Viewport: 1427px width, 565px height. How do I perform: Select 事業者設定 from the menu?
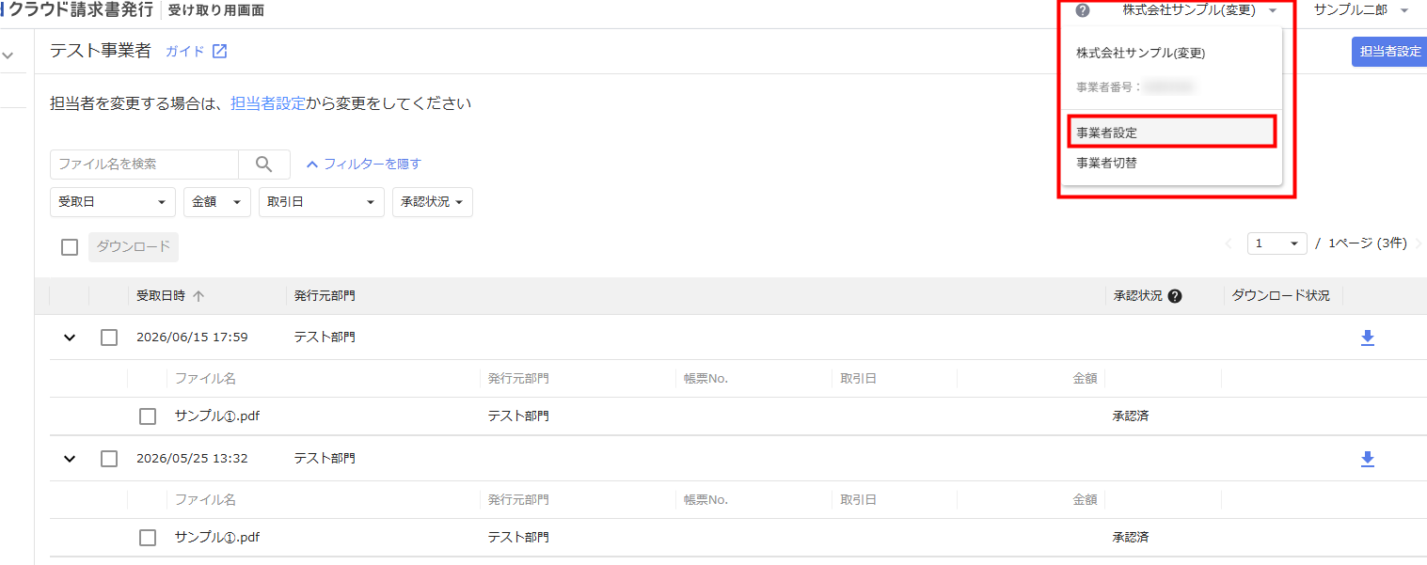point(1172,133)
